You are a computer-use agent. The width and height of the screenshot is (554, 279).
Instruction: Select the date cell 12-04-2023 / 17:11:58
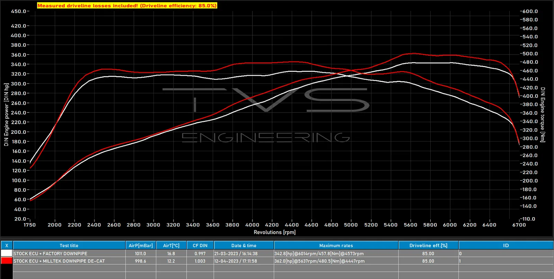(x=244, y=261)
